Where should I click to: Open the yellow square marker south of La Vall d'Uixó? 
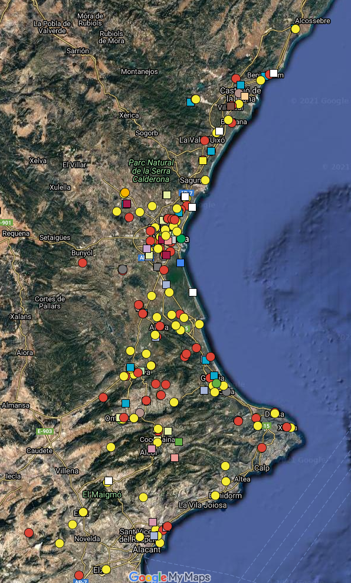click(203, 161)
